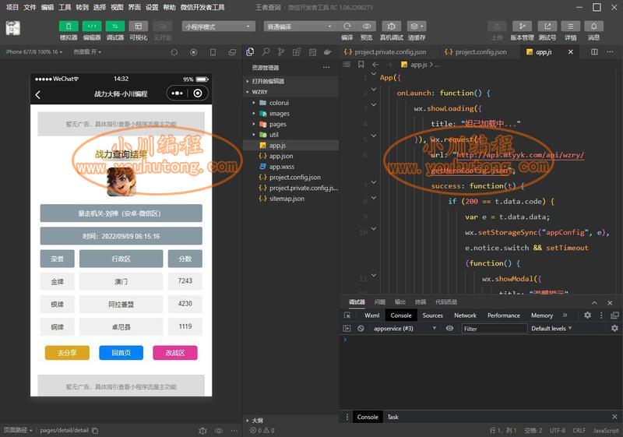Open the project details icon
Viewport: 623px width, 437px height.
[x=570, y=26]
